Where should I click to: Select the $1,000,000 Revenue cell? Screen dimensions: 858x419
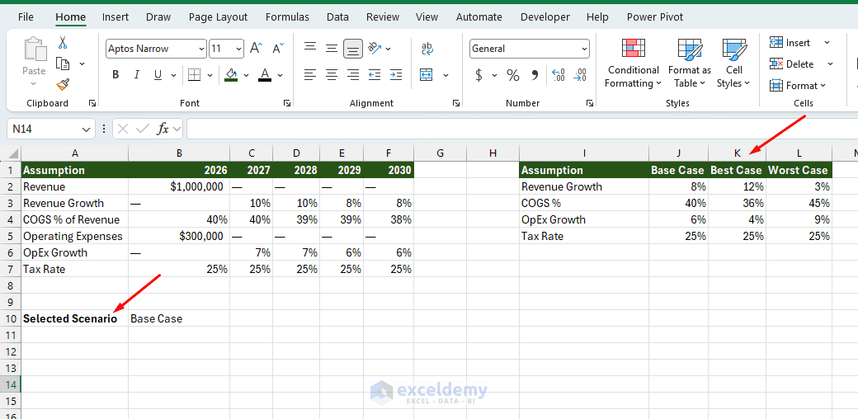tap(179, 186)
